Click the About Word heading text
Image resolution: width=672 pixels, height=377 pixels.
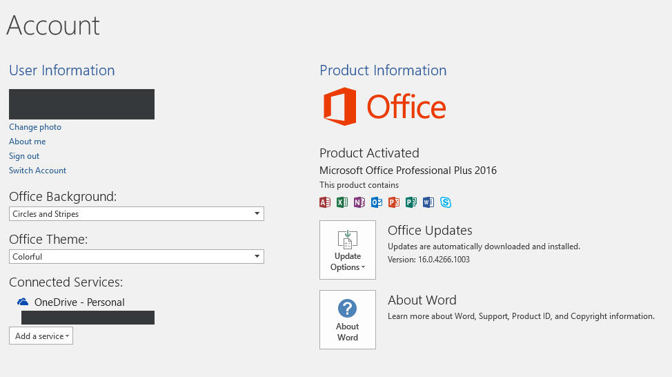point(422,300)
